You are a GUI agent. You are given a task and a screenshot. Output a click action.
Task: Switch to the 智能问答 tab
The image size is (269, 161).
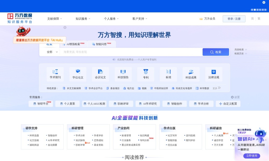[102, 44]
